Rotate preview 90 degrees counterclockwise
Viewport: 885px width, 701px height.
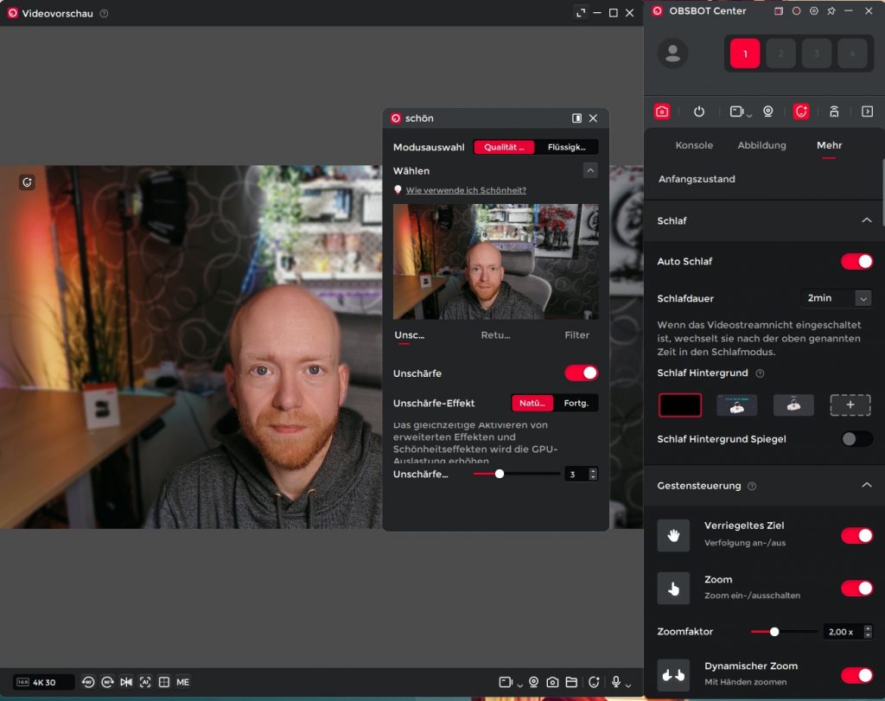pos(88,682)
